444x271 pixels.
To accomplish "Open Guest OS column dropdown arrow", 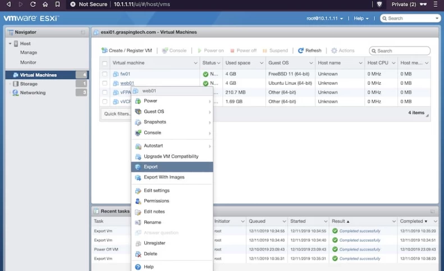I will pos(311,63).
